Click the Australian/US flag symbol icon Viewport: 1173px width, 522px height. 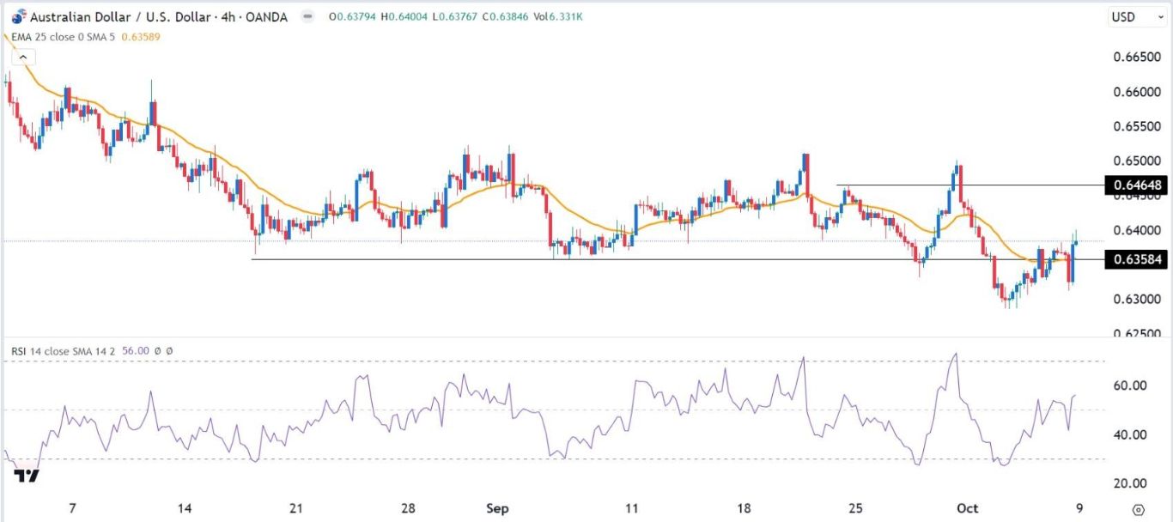coord(18,16)
